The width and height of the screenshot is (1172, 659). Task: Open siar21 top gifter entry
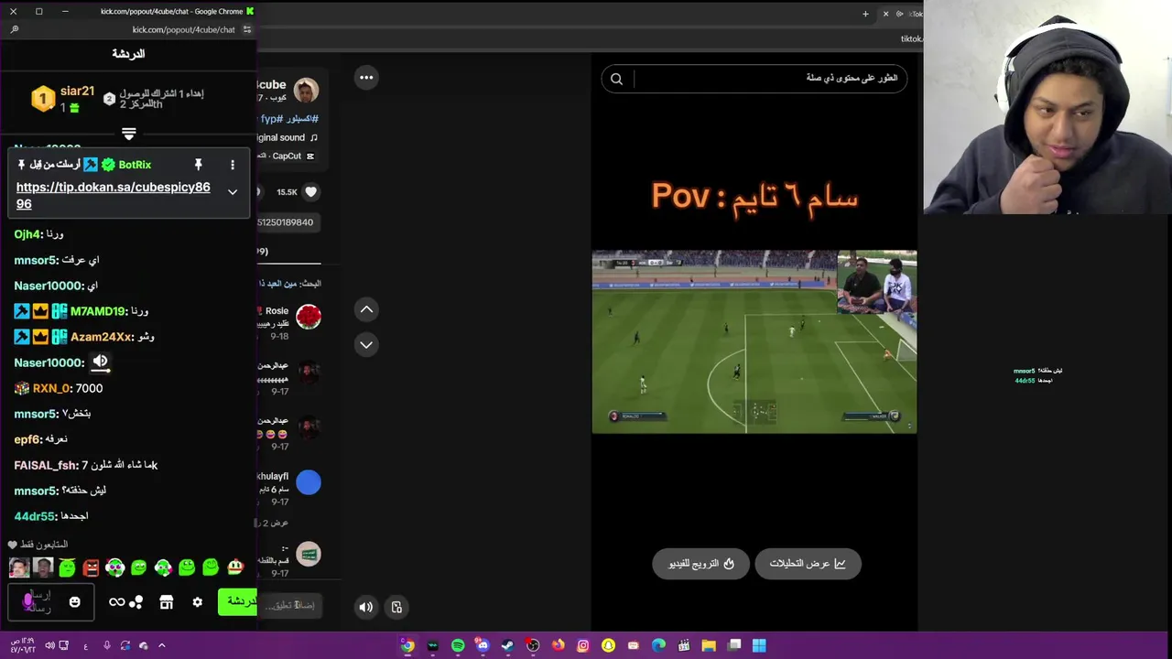tap(64, 98)
